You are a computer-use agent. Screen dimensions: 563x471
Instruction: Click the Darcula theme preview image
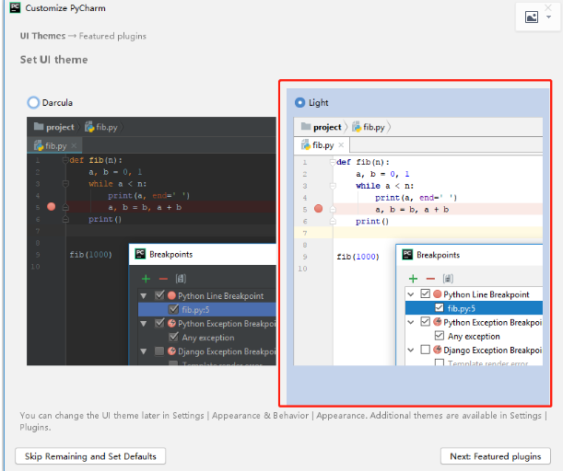[x=151, y=241]
